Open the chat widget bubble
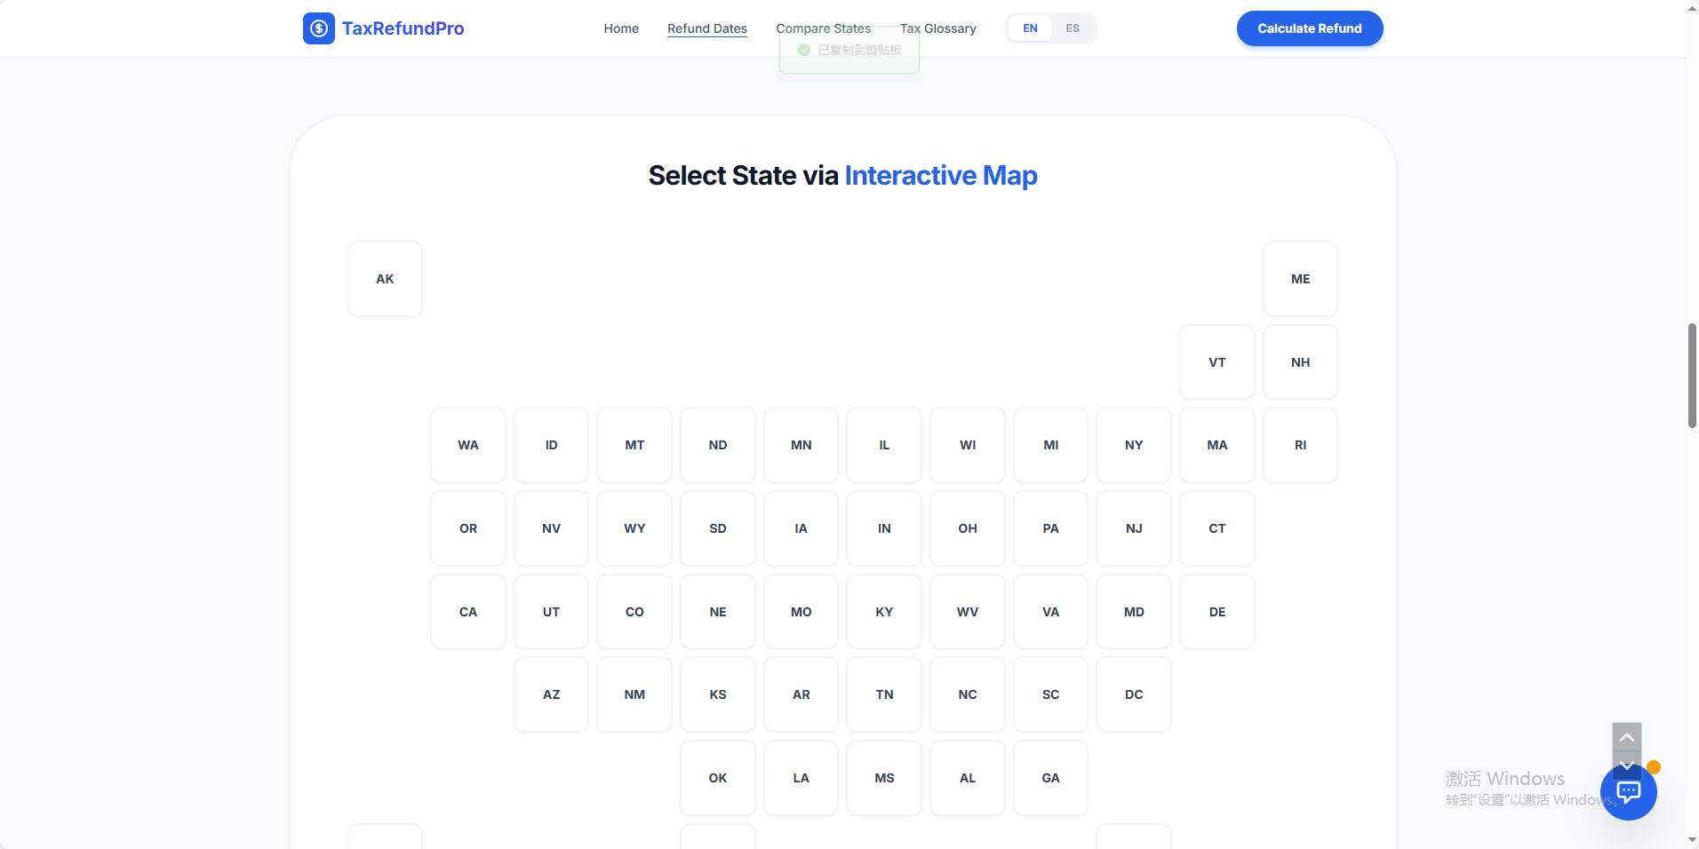This screenshot has width=1699, height=849. pos(1629,791)
